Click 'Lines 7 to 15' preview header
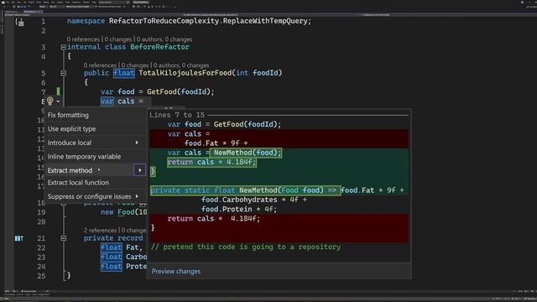The image size is (537, 302). pyautogui.click(x=177, y=115)
